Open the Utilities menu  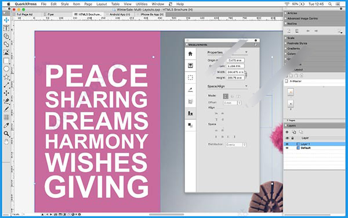point(142,4)
